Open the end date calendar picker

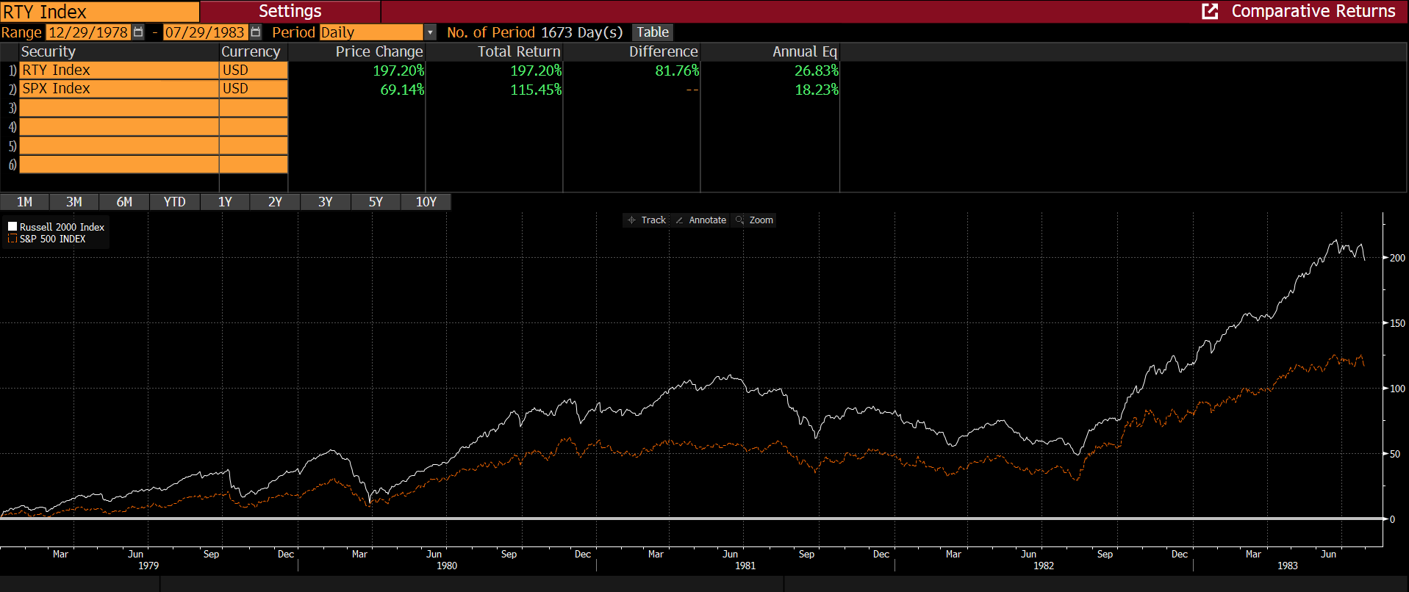[256, 32]
